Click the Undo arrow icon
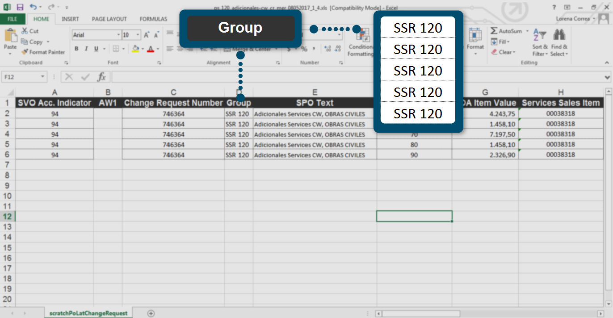Screen dimensions: 613x318 34,7
